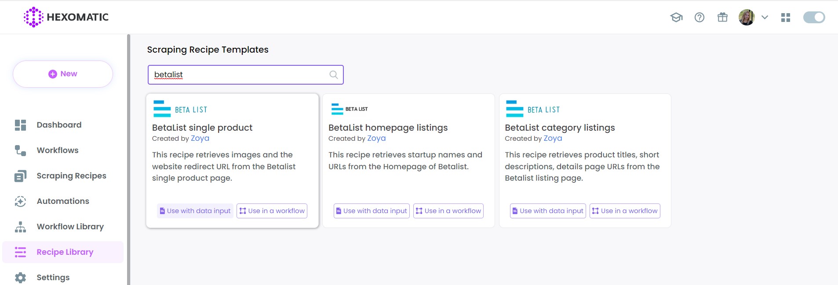This screenshot has height=285, width=838.
Task: Select the Scraping Recipes sidebar icon
Action: [x=20, y=175]
